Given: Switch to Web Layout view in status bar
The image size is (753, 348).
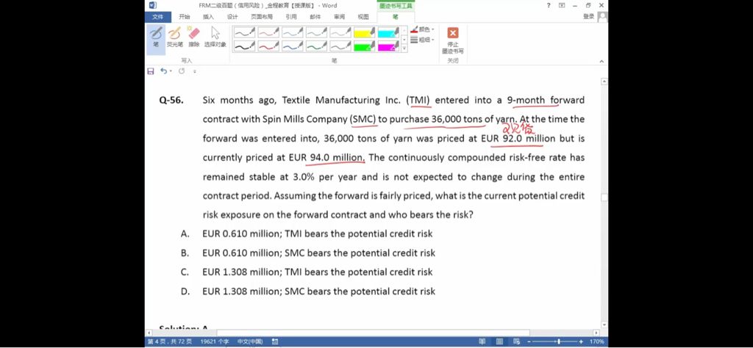Looking at the screenshot, I should (516, 341).
